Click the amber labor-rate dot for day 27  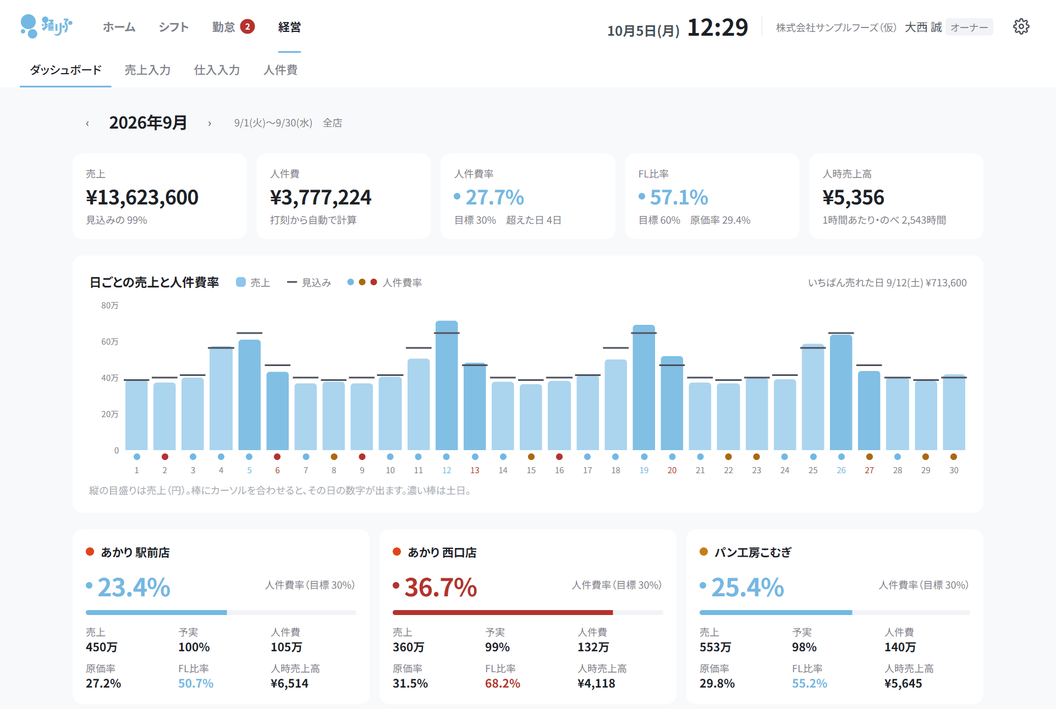click(x=870, y=457)
